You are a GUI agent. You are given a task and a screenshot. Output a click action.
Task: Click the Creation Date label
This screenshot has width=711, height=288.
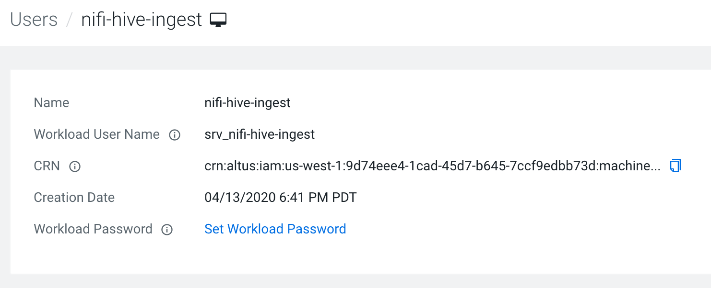click(74, 198)
